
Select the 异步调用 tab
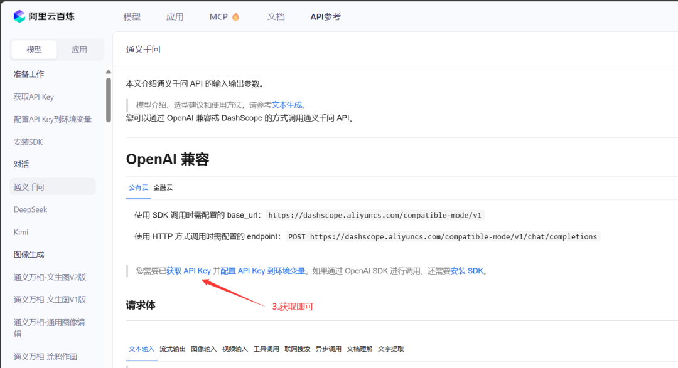click(328, 349)
